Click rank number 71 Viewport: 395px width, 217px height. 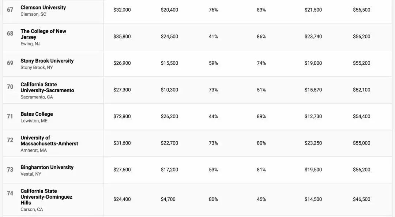(x=10, y=116)
